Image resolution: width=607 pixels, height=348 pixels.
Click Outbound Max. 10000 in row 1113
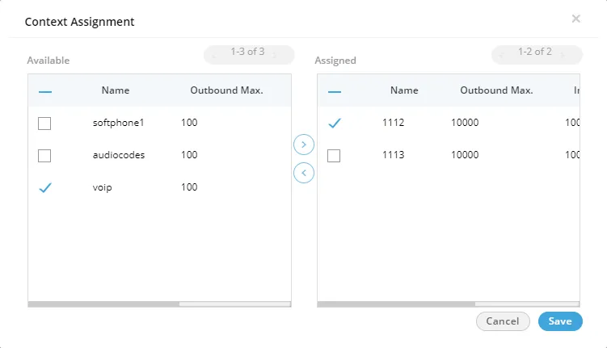click(x=465, y=155)
